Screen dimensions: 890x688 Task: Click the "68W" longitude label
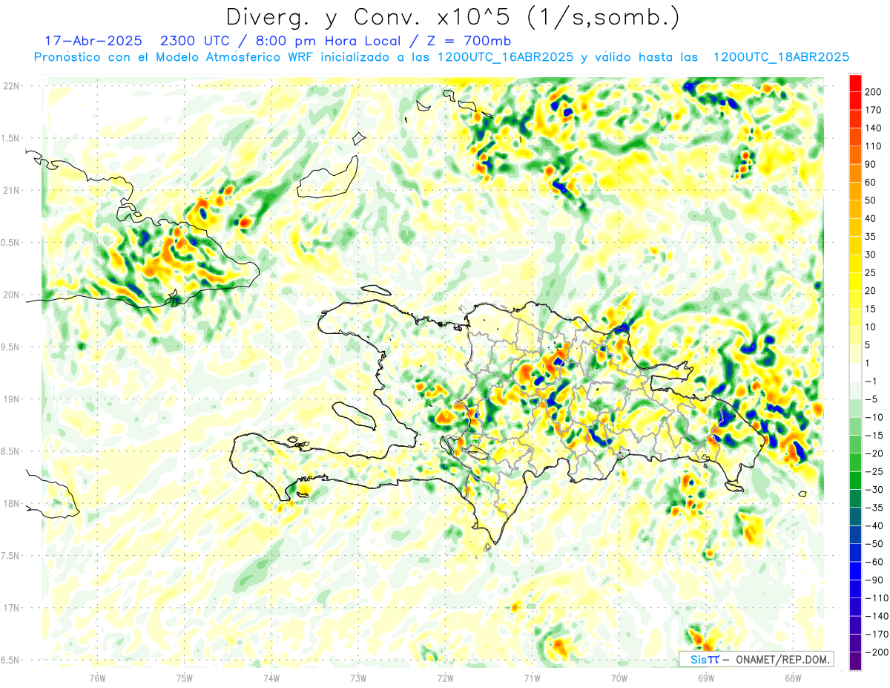click(x=792, y=678)
